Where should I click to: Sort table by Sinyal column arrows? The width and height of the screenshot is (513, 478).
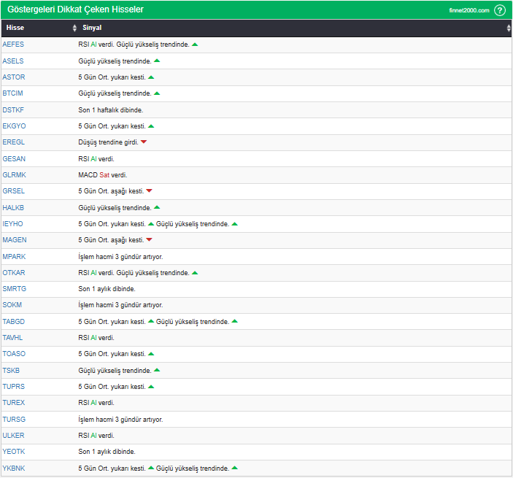coord(509,28)
